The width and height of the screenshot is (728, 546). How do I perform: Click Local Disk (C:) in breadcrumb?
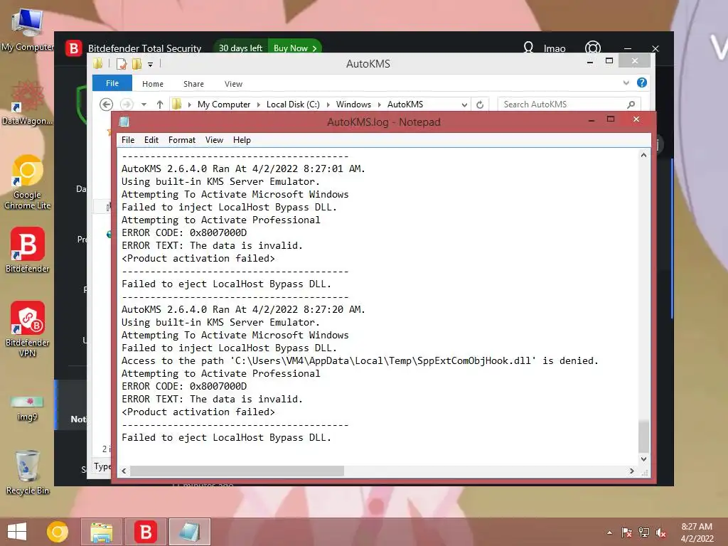(293, 105)
